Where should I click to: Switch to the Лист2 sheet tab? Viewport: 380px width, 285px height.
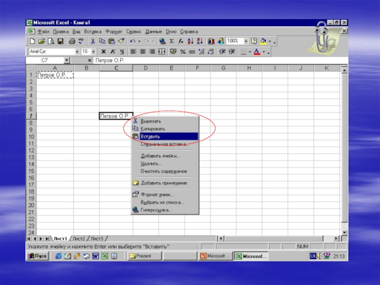(x=79, y=238)
